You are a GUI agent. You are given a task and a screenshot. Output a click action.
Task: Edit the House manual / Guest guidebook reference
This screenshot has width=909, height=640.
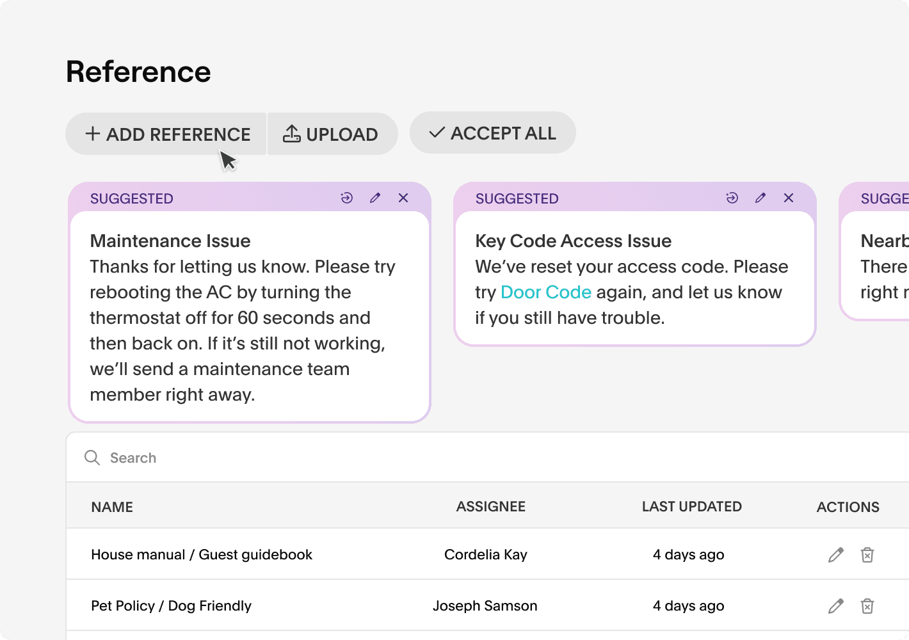point(835,554)
